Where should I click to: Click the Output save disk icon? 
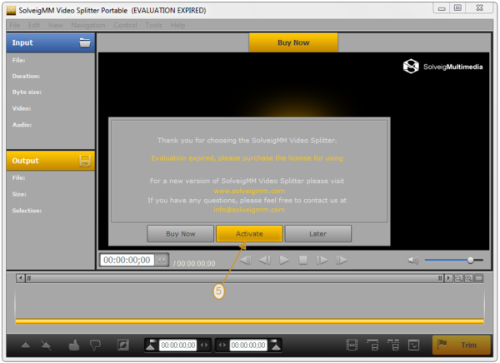[85, 161]
